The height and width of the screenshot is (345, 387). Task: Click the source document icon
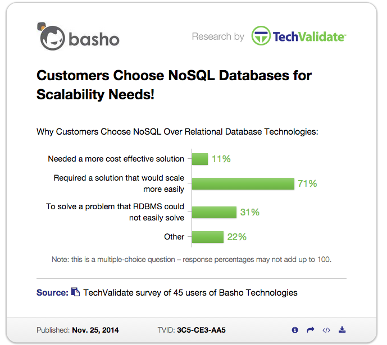(75, 292)
